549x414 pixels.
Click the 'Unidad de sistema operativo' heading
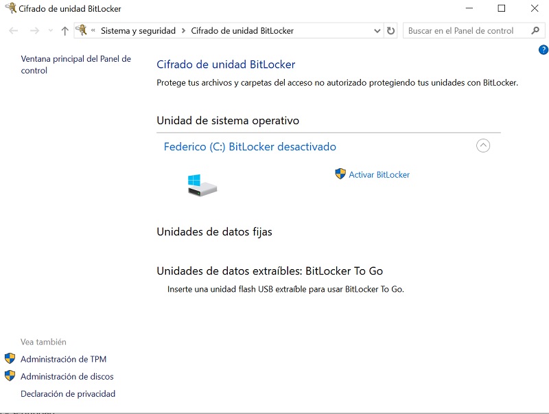pyautogui.click(x=228, y=120)
